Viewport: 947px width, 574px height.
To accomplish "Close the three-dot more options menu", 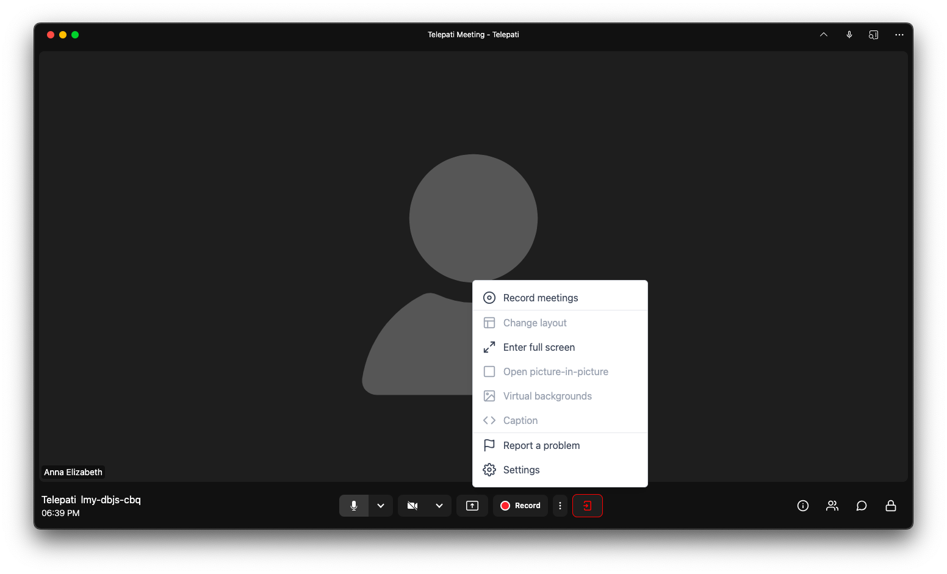I will [560, 506].
